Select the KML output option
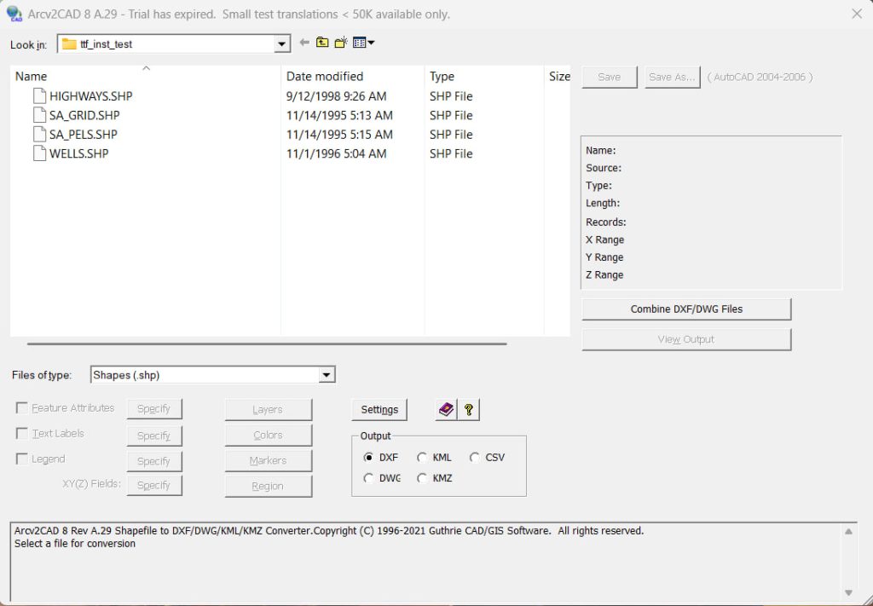 (422, 458)
